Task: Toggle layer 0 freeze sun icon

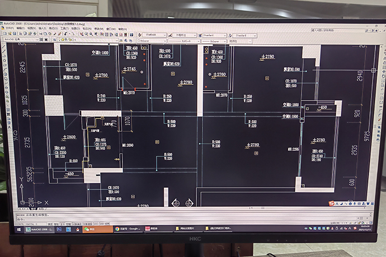Action: [63, 40]
